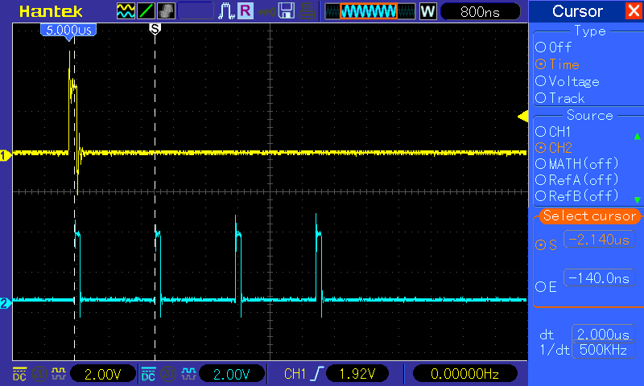Screen dimensions: 644x386
Task: Click the CH1 20MHz bandwidth limit icon
Action: pos(39,374)
